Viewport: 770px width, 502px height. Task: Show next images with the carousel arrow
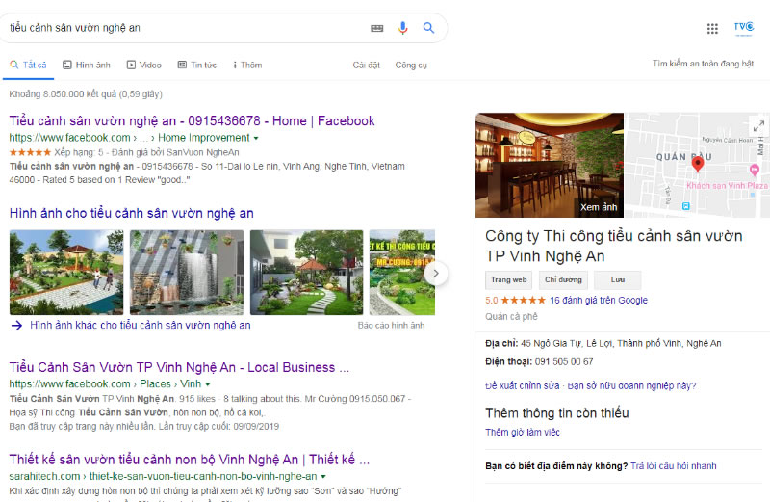(436, 273)
